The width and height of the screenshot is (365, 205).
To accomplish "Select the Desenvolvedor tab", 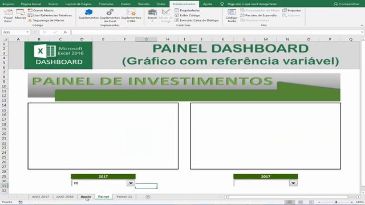I will coord(184,4).
